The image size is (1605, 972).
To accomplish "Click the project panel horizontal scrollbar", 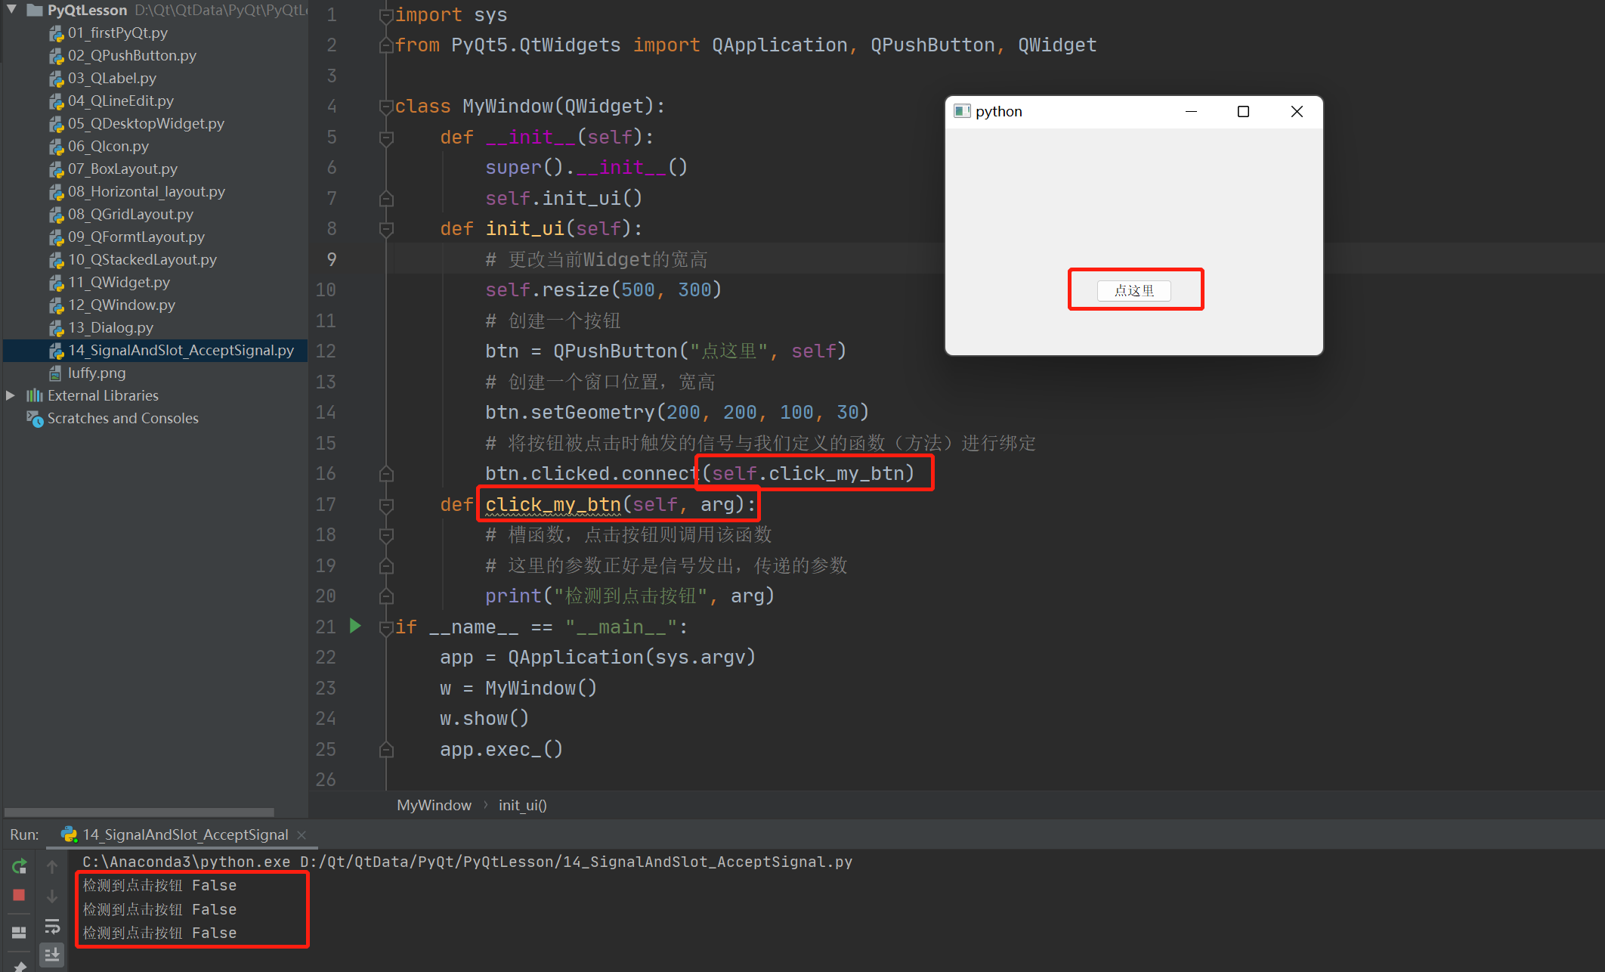I will tap(140, 813).
